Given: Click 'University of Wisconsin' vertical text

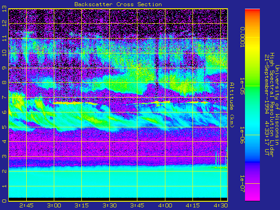Looking at the screenshot, I should (277, 105).
